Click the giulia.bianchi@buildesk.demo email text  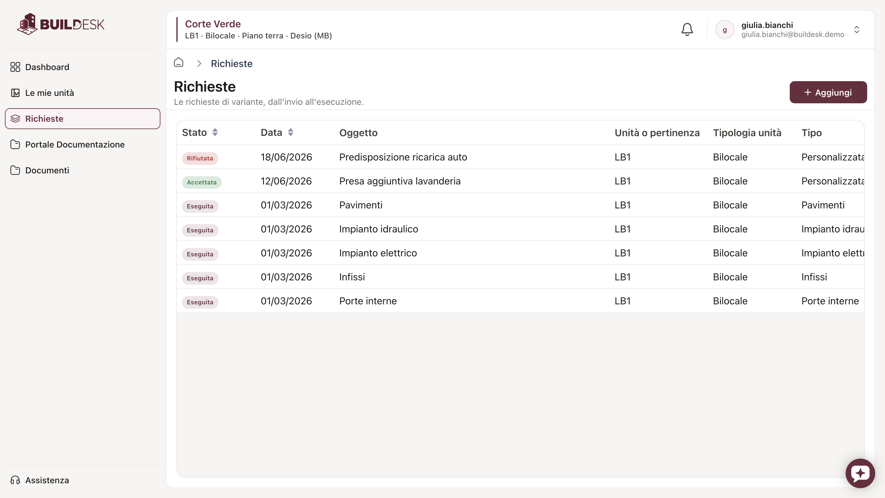[x=792, y=34]
